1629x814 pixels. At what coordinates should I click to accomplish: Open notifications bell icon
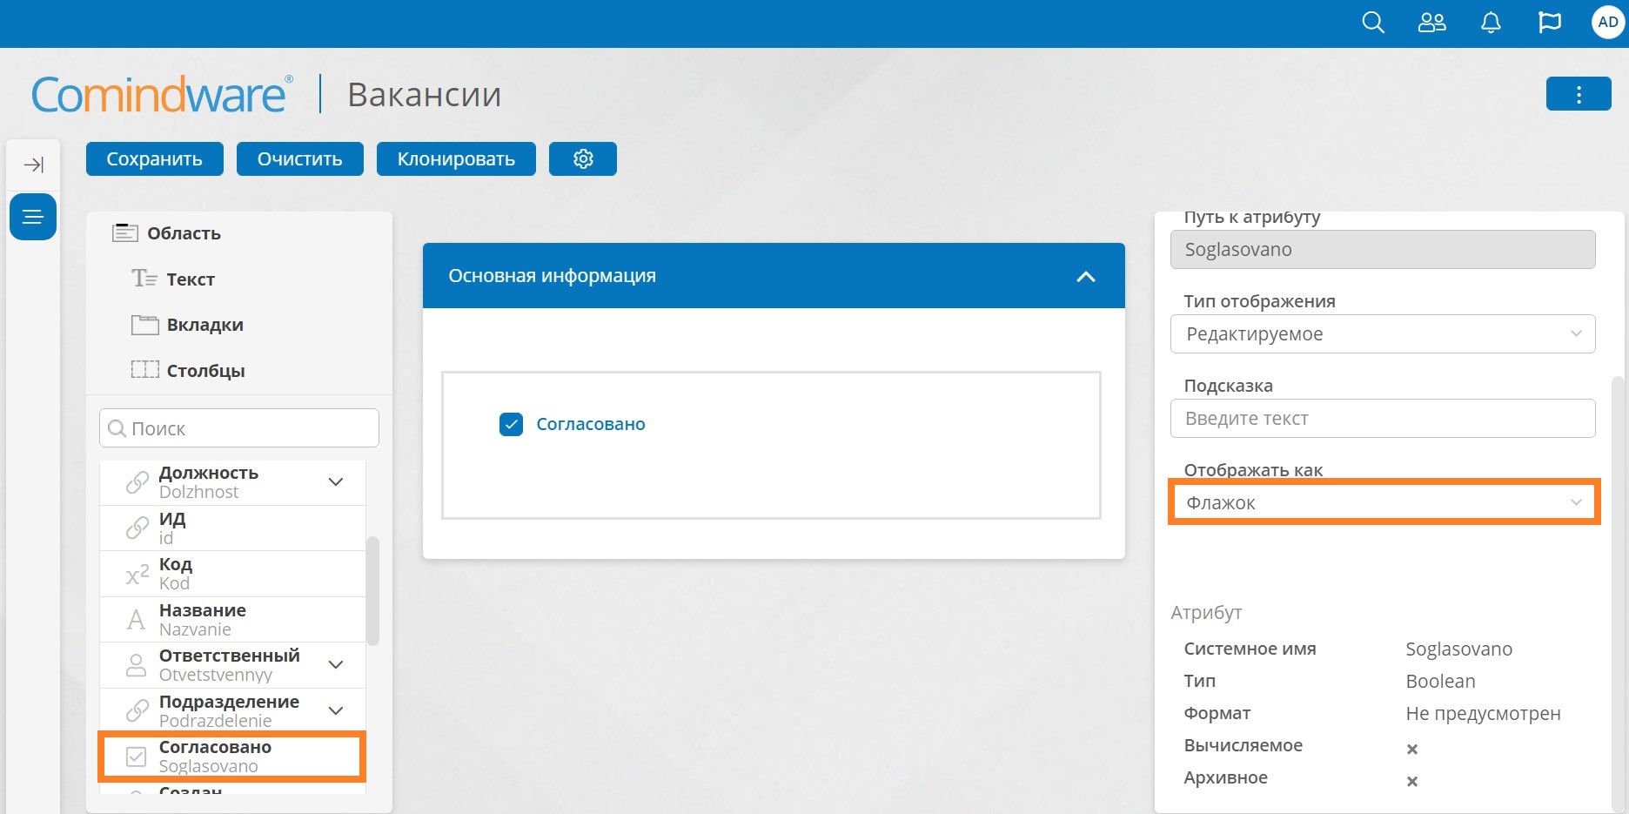1491,23
